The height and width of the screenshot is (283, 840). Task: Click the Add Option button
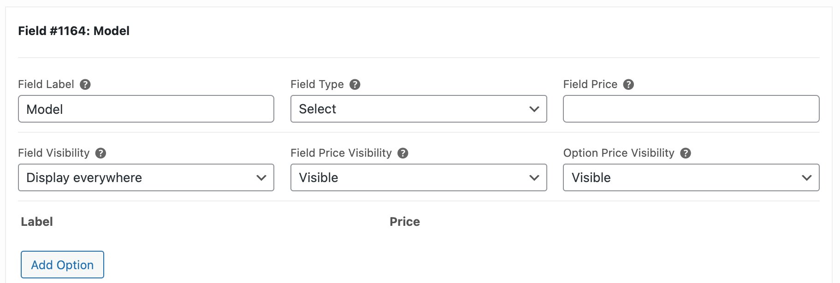[62, 265]
